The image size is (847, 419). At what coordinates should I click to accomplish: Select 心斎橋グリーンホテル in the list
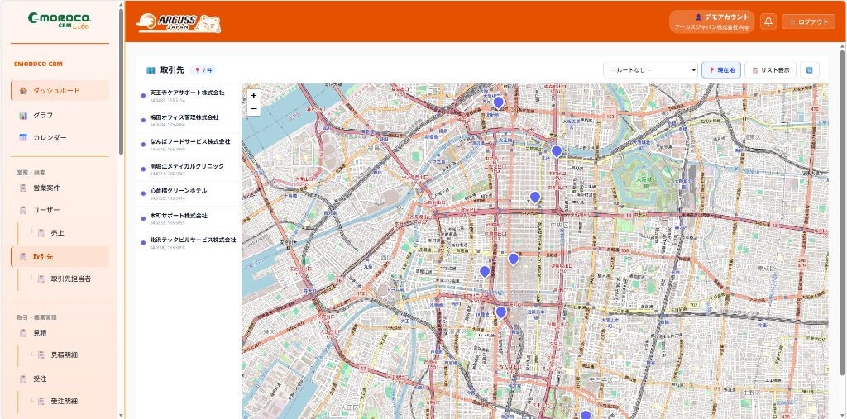pyautogui.click(x=189, y=193)
